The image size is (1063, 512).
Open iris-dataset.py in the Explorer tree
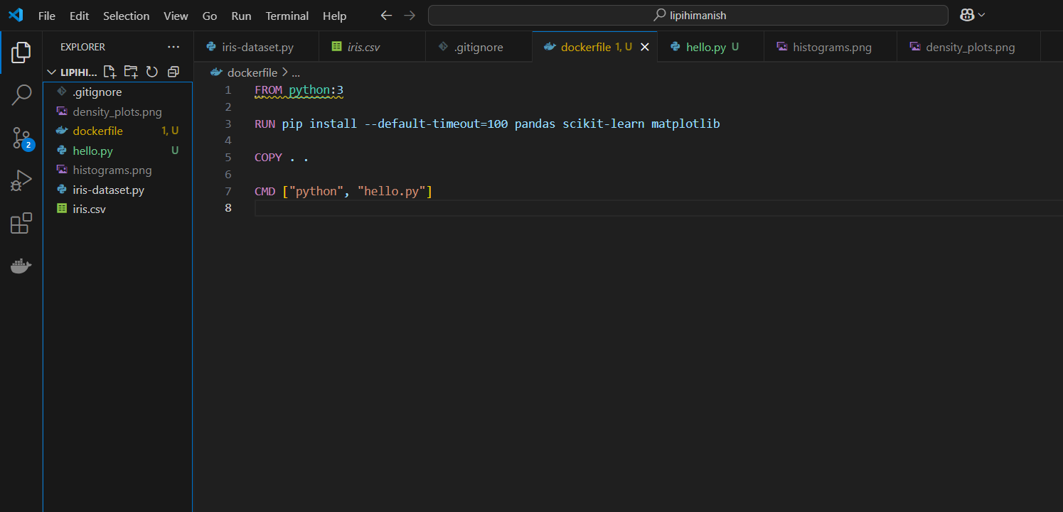point(117,190)
